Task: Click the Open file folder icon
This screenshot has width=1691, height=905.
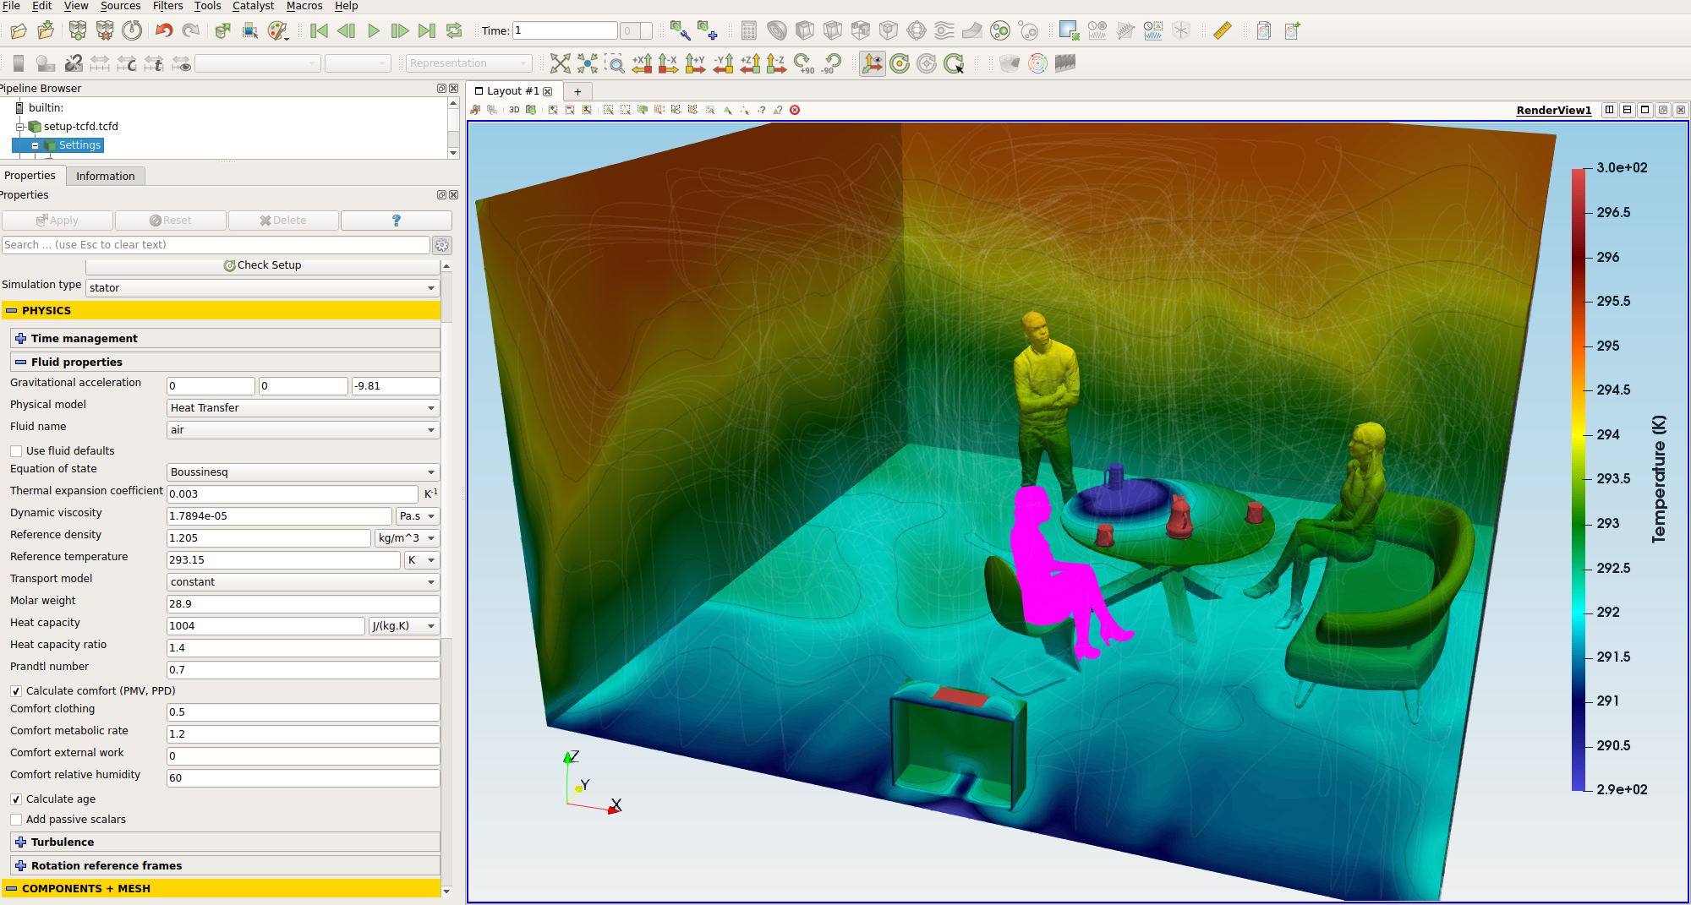Action: click(x=18, y=31)
